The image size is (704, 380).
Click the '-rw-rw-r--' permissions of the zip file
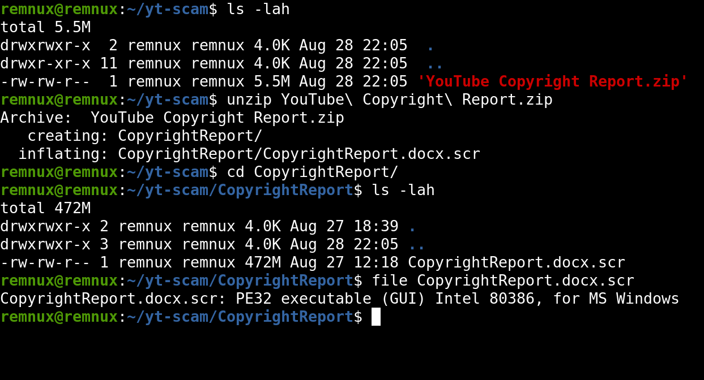point(45,81)
